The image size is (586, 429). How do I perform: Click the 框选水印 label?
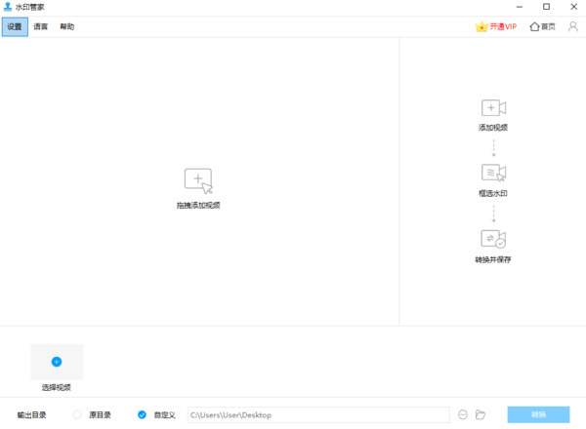[x=493, y=193]
